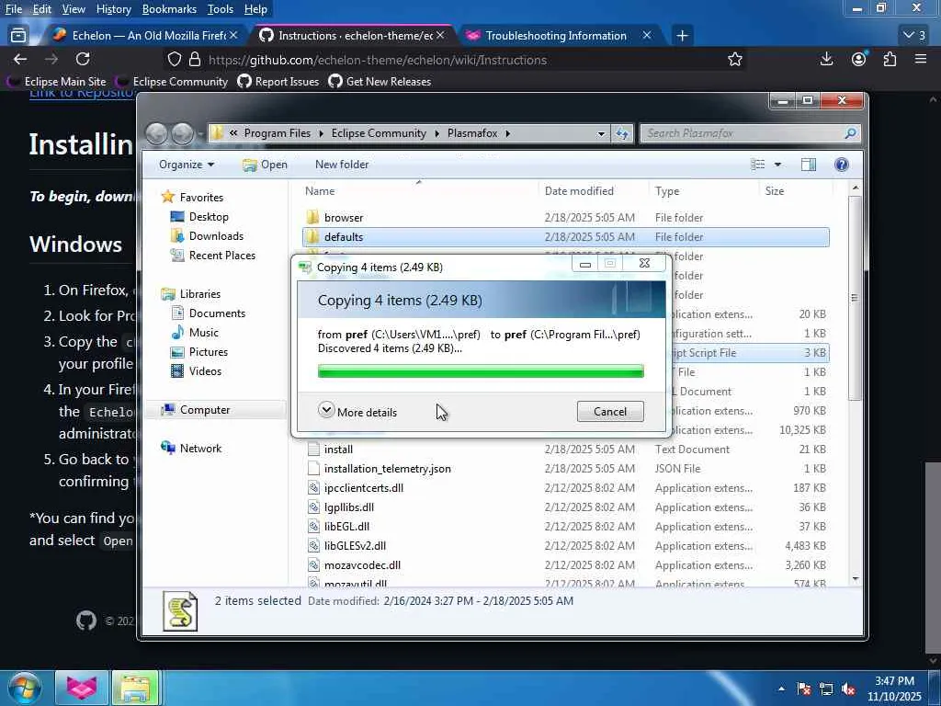This screenshot has width=941, height=706.
Task: Open the Extensions puzzle icon
Action: (890, 59)
